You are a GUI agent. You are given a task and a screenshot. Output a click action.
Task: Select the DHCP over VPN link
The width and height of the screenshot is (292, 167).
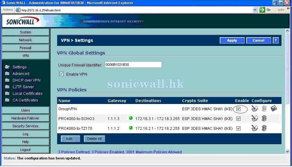pyautogui.click(x=27, y=80)
